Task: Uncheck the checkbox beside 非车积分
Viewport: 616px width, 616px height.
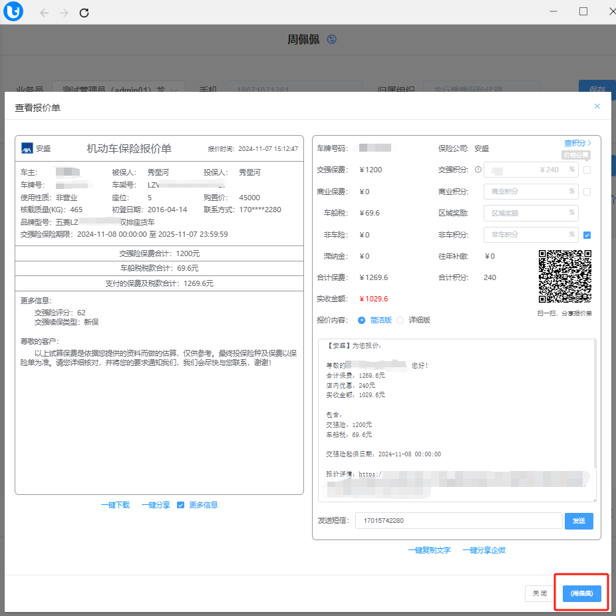Action: 587,235
